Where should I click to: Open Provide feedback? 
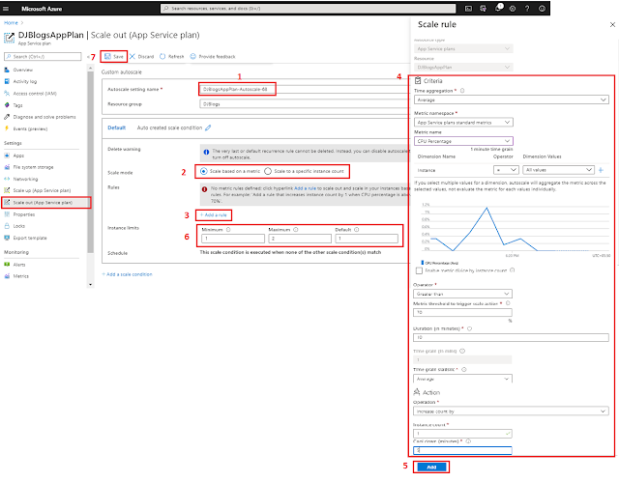[213, 56]
